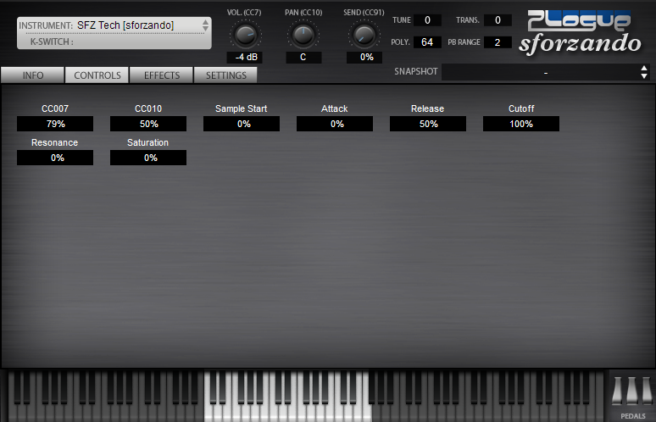Click the CC010 value 50%
The width and height of the screenshot is (656, 422).
148,124
